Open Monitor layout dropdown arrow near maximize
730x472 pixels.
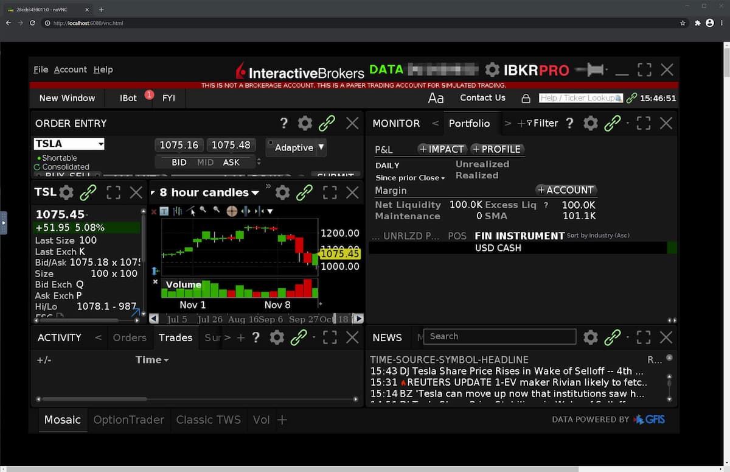tap(628, 124)
